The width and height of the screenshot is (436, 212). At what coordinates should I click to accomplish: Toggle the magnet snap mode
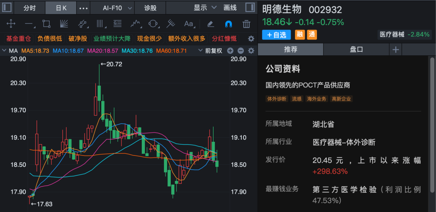pos(228,24)
